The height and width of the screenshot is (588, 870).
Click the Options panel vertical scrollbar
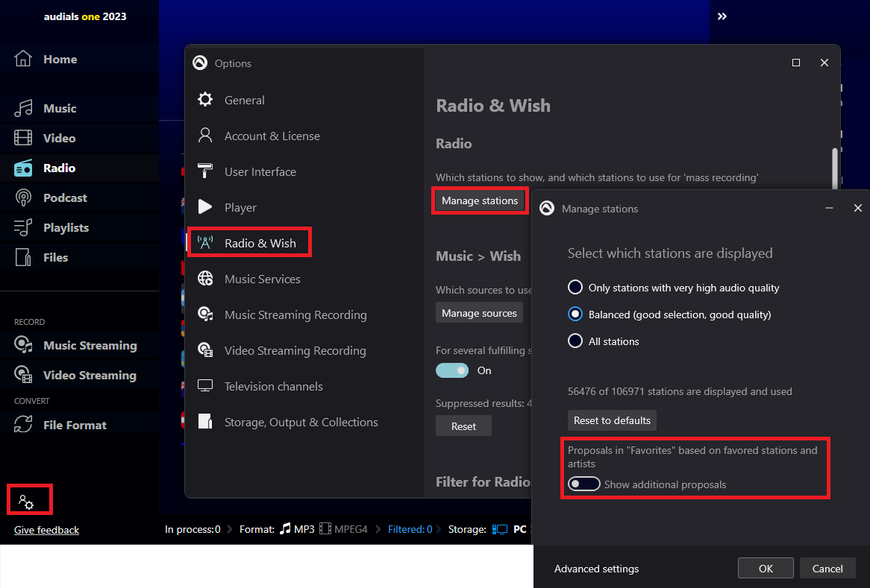[x=835, y=168]
